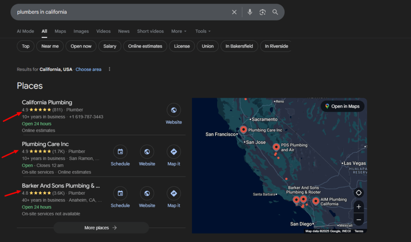Screen dimensions: 411x242
Task: Apply the License filter chip
Action: [182, 46]
